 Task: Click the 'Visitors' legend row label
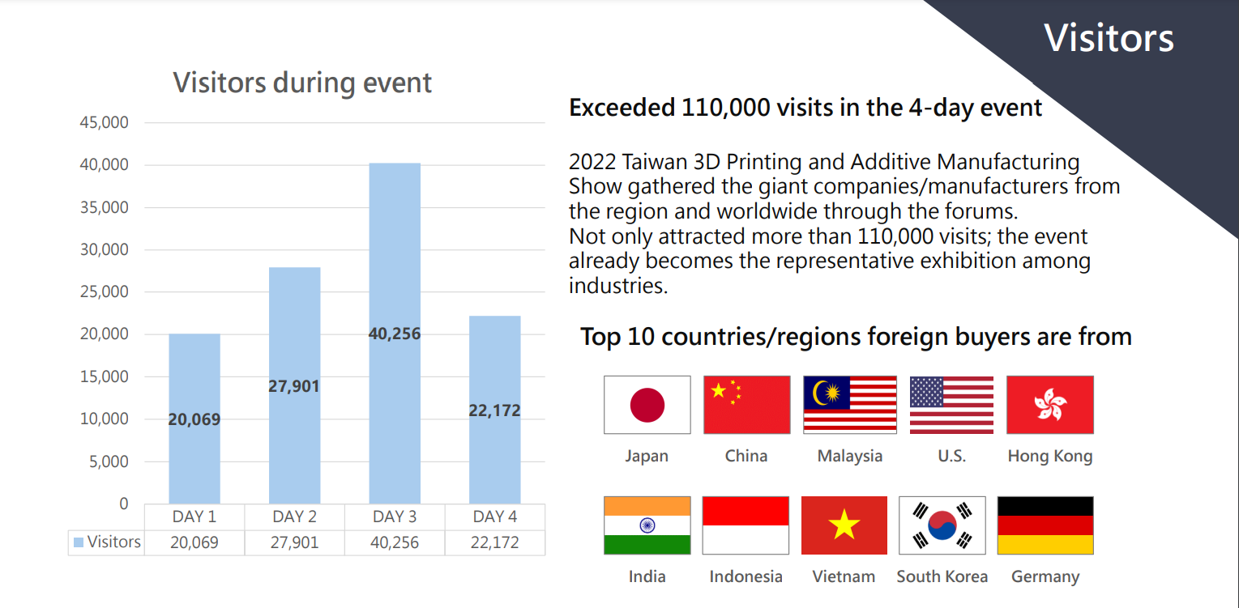113,542
